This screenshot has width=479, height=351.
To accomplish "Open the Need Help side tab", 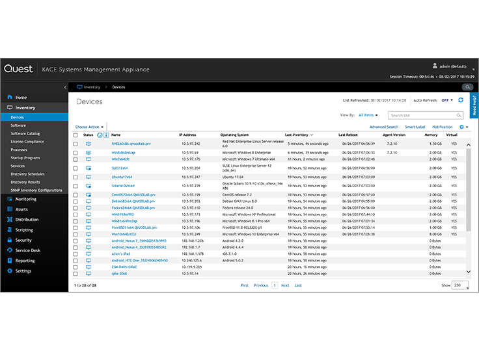I will (474, 105).
